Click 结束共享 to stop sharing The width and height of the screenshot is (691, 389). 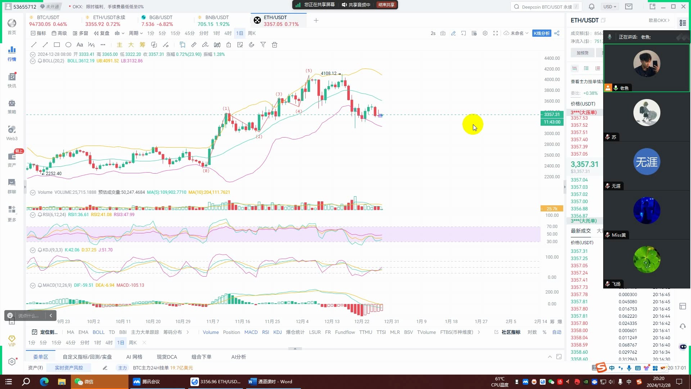(x=386, y=5)
